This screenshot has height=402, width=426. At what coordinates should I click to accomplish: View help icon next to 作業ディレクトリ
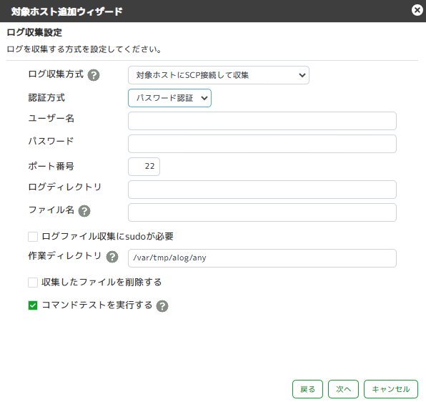[112, 257]
